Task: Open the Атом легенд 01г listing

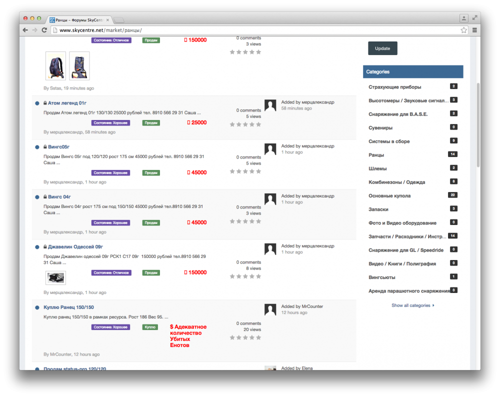Action: point(67,103)
